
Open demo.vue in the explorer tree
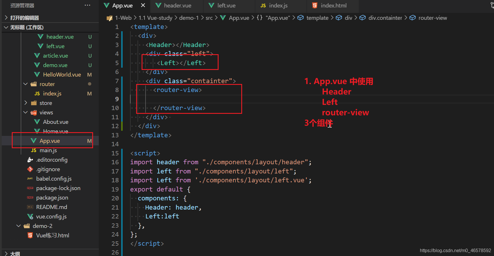(55, 65)
